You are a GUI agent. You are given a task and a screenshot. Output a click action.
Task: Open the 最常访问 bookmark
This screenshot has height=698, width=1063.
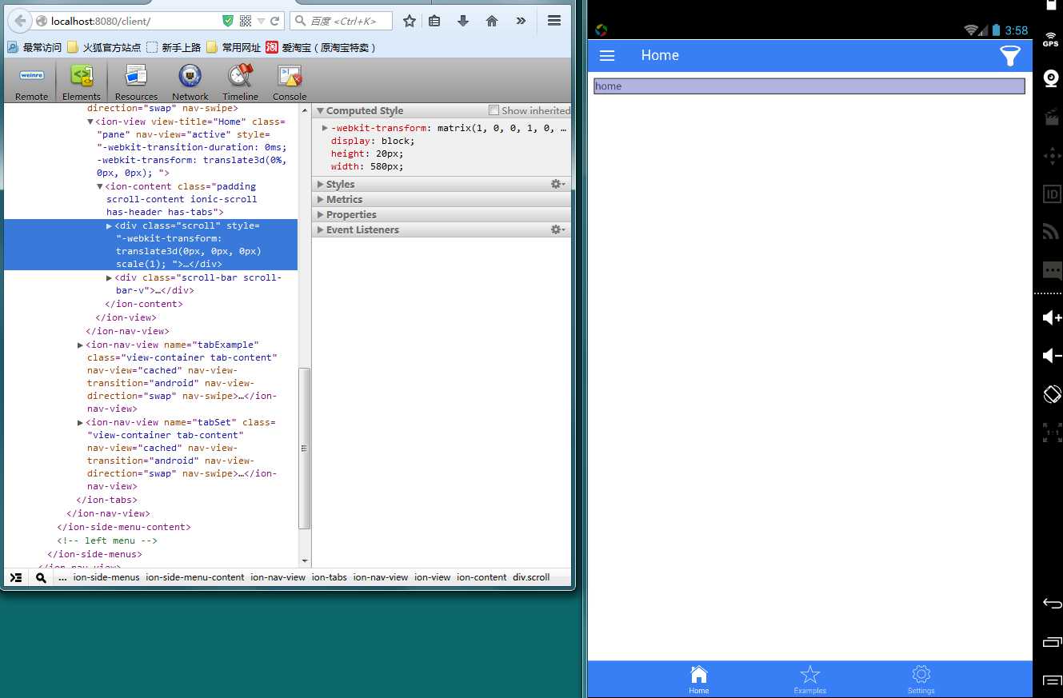coord(34,48)
